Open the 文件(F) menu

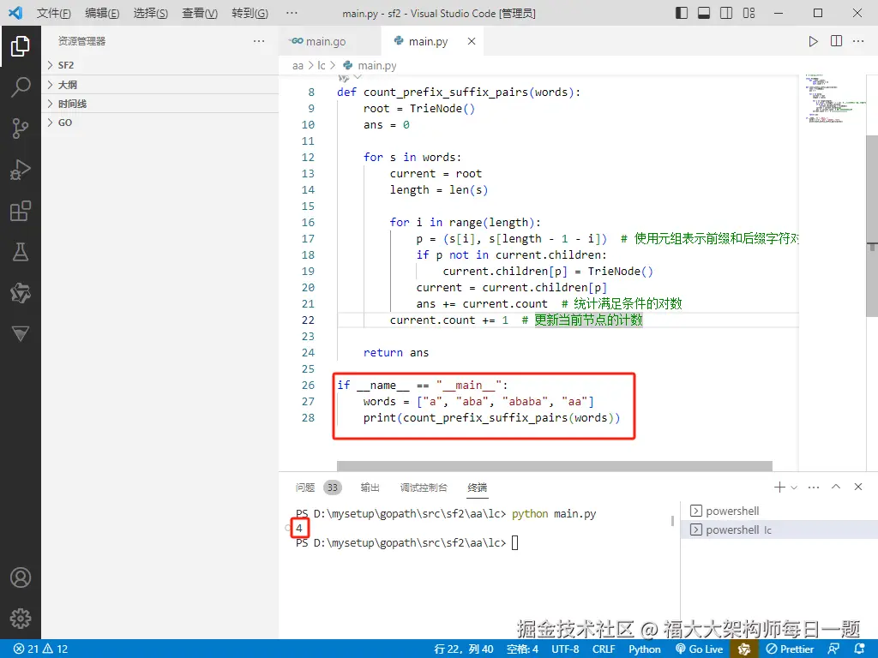54,13
